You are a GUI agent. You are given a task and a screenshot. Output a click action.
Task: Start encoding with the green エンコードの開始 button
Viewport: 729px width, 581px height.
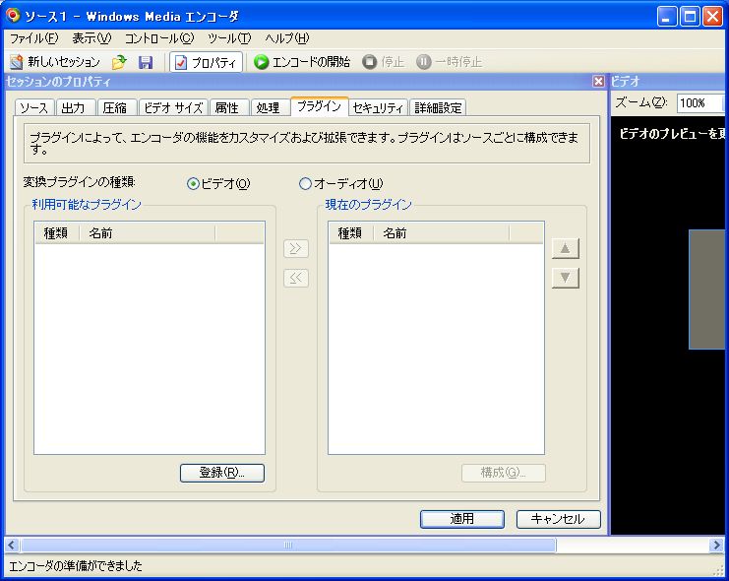click(x=302, y=62)
